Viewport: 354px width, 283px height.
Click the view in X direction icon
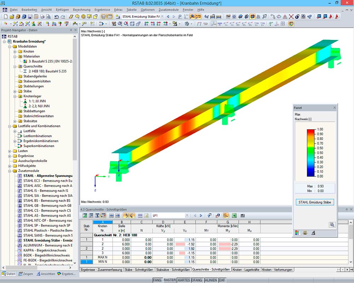click(147, 24)
